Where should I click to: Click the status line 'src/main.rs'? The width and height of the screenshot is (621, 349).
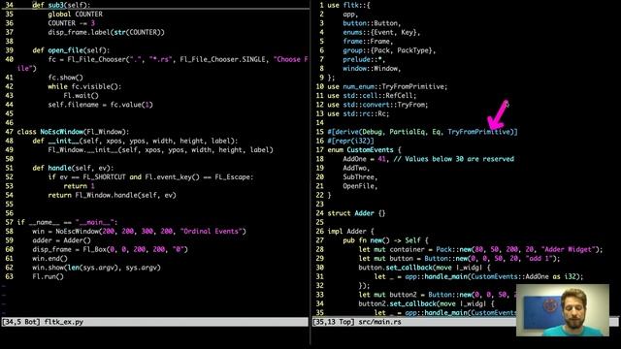[x=414, y=322]
